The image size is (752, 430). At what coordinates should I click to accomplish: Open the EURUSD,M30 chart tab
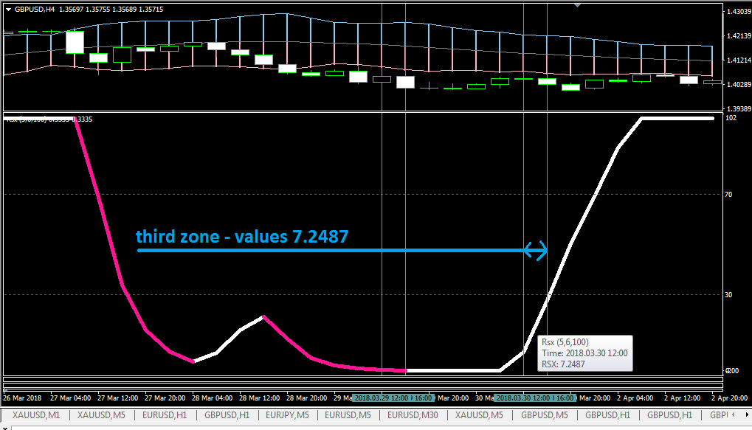(413, 415)
